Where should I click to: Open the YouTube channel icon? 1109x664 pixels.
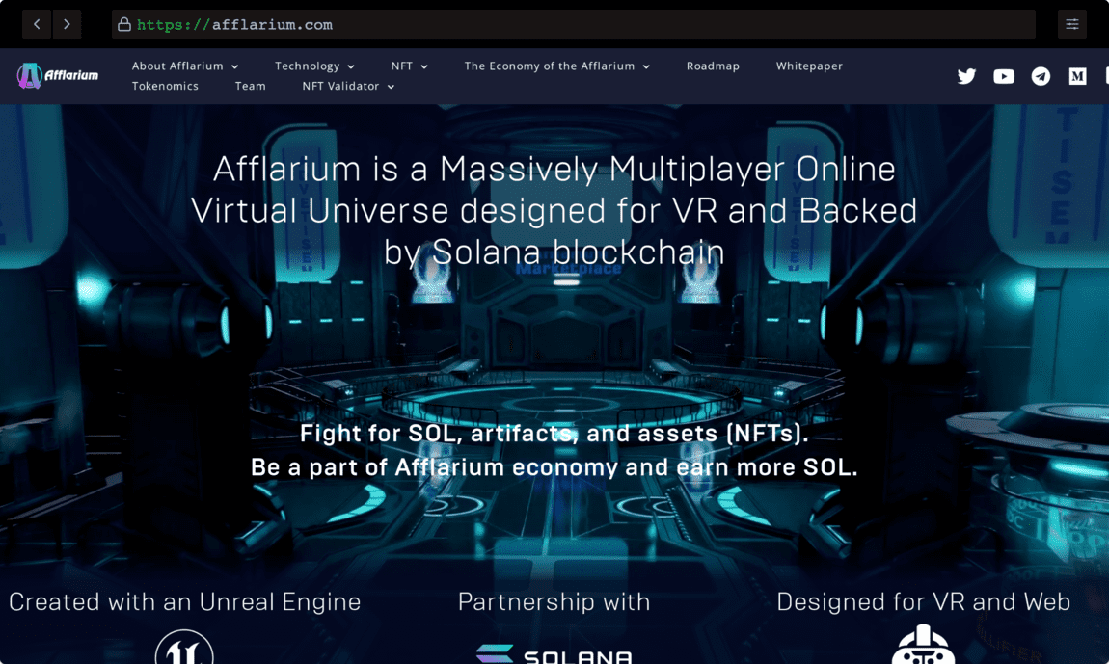[x=1004, y=76]
